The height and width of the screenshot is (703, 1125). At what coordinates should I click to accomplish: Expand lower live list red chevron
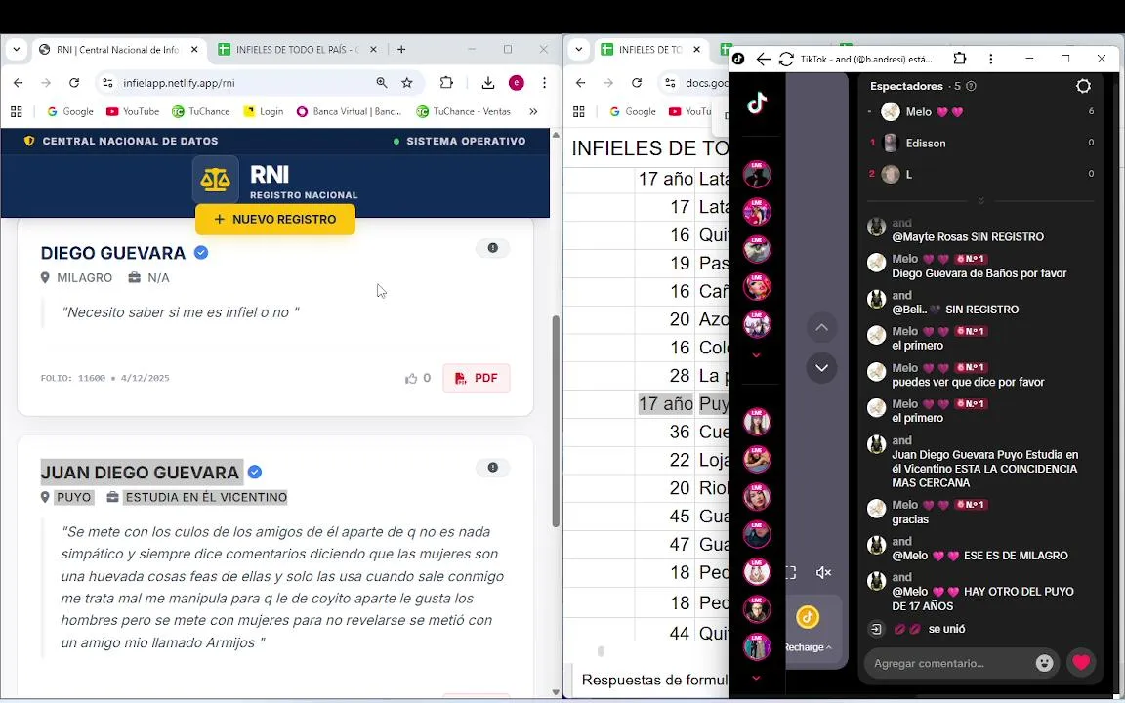[x=756, y=678]
